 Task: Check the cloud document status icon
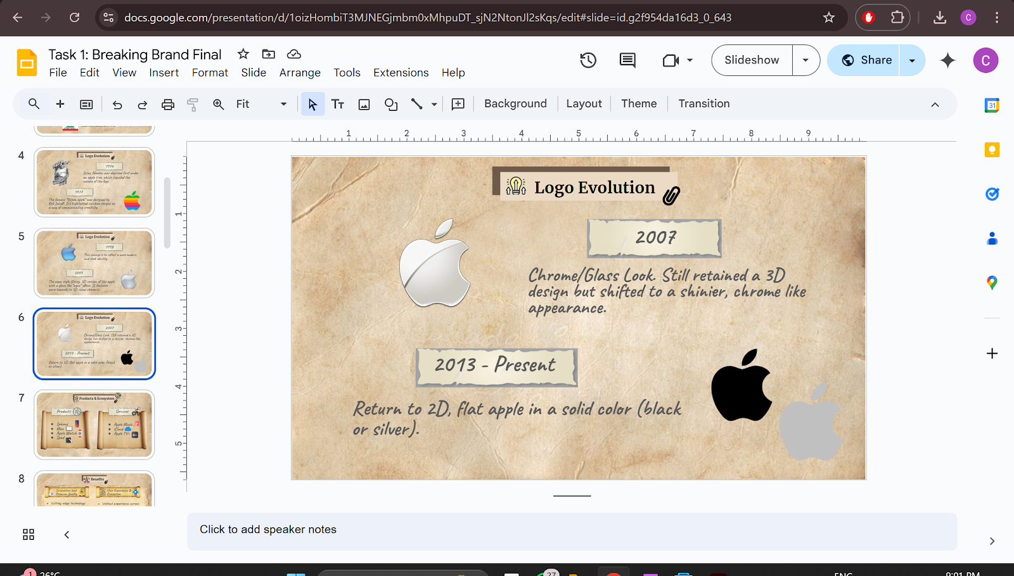pos(293,54)
